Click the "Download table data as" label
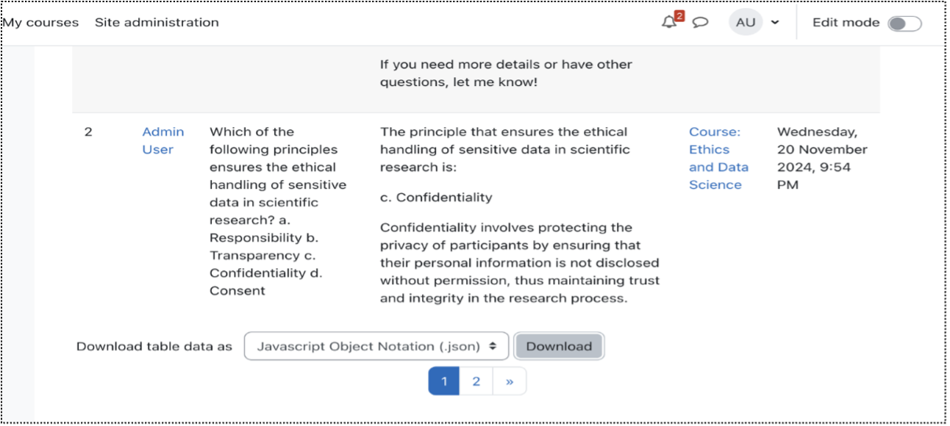The width and height of the screenshot is (950, 426). pos(154,347)
